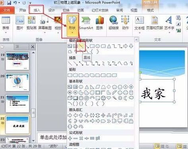The image size is (188, 149).
Task: Expand the 文本框 dropdown arrow
Action: click(140, 33)
